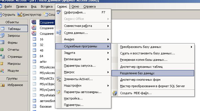200x111 pixels.
Task: Click the Объекты header bar
Action: [14, 22]
